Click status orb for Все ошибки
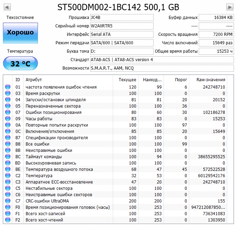 [x=8, y=144]
